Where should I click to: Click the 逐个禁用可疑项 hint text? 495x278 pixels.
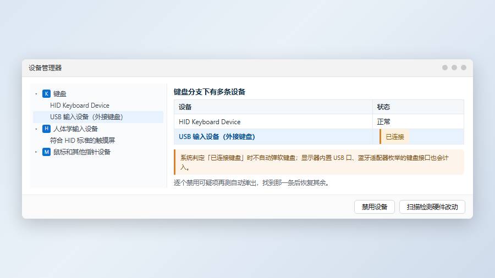click(x=252, y=183)
